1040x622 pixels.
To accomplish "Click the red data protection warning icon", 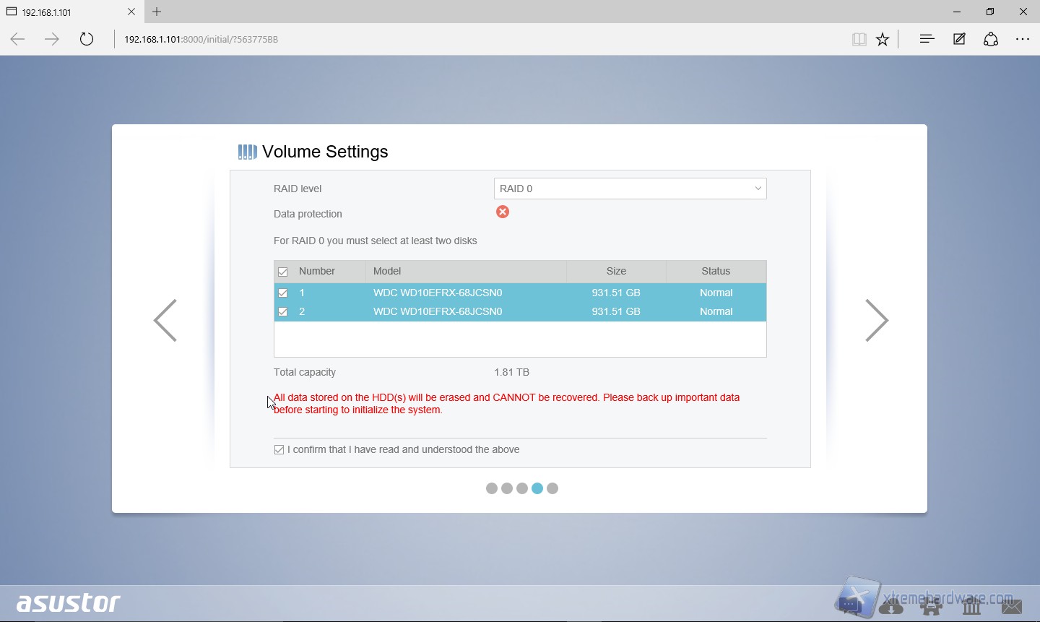I will coord(503,212).
